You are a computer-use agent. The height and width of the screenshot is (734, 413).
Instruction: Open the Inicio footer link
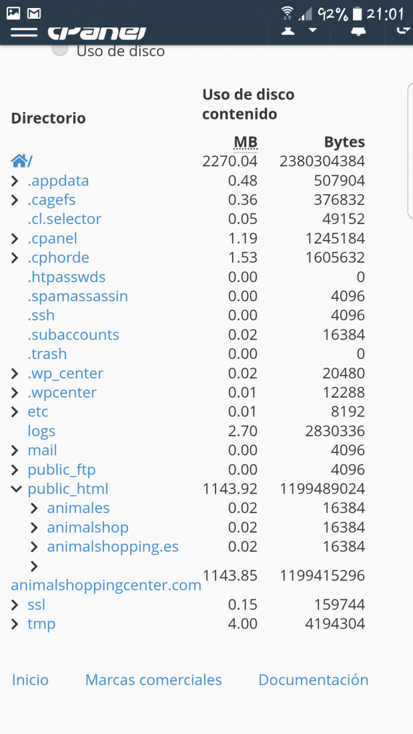coord(31,680)
